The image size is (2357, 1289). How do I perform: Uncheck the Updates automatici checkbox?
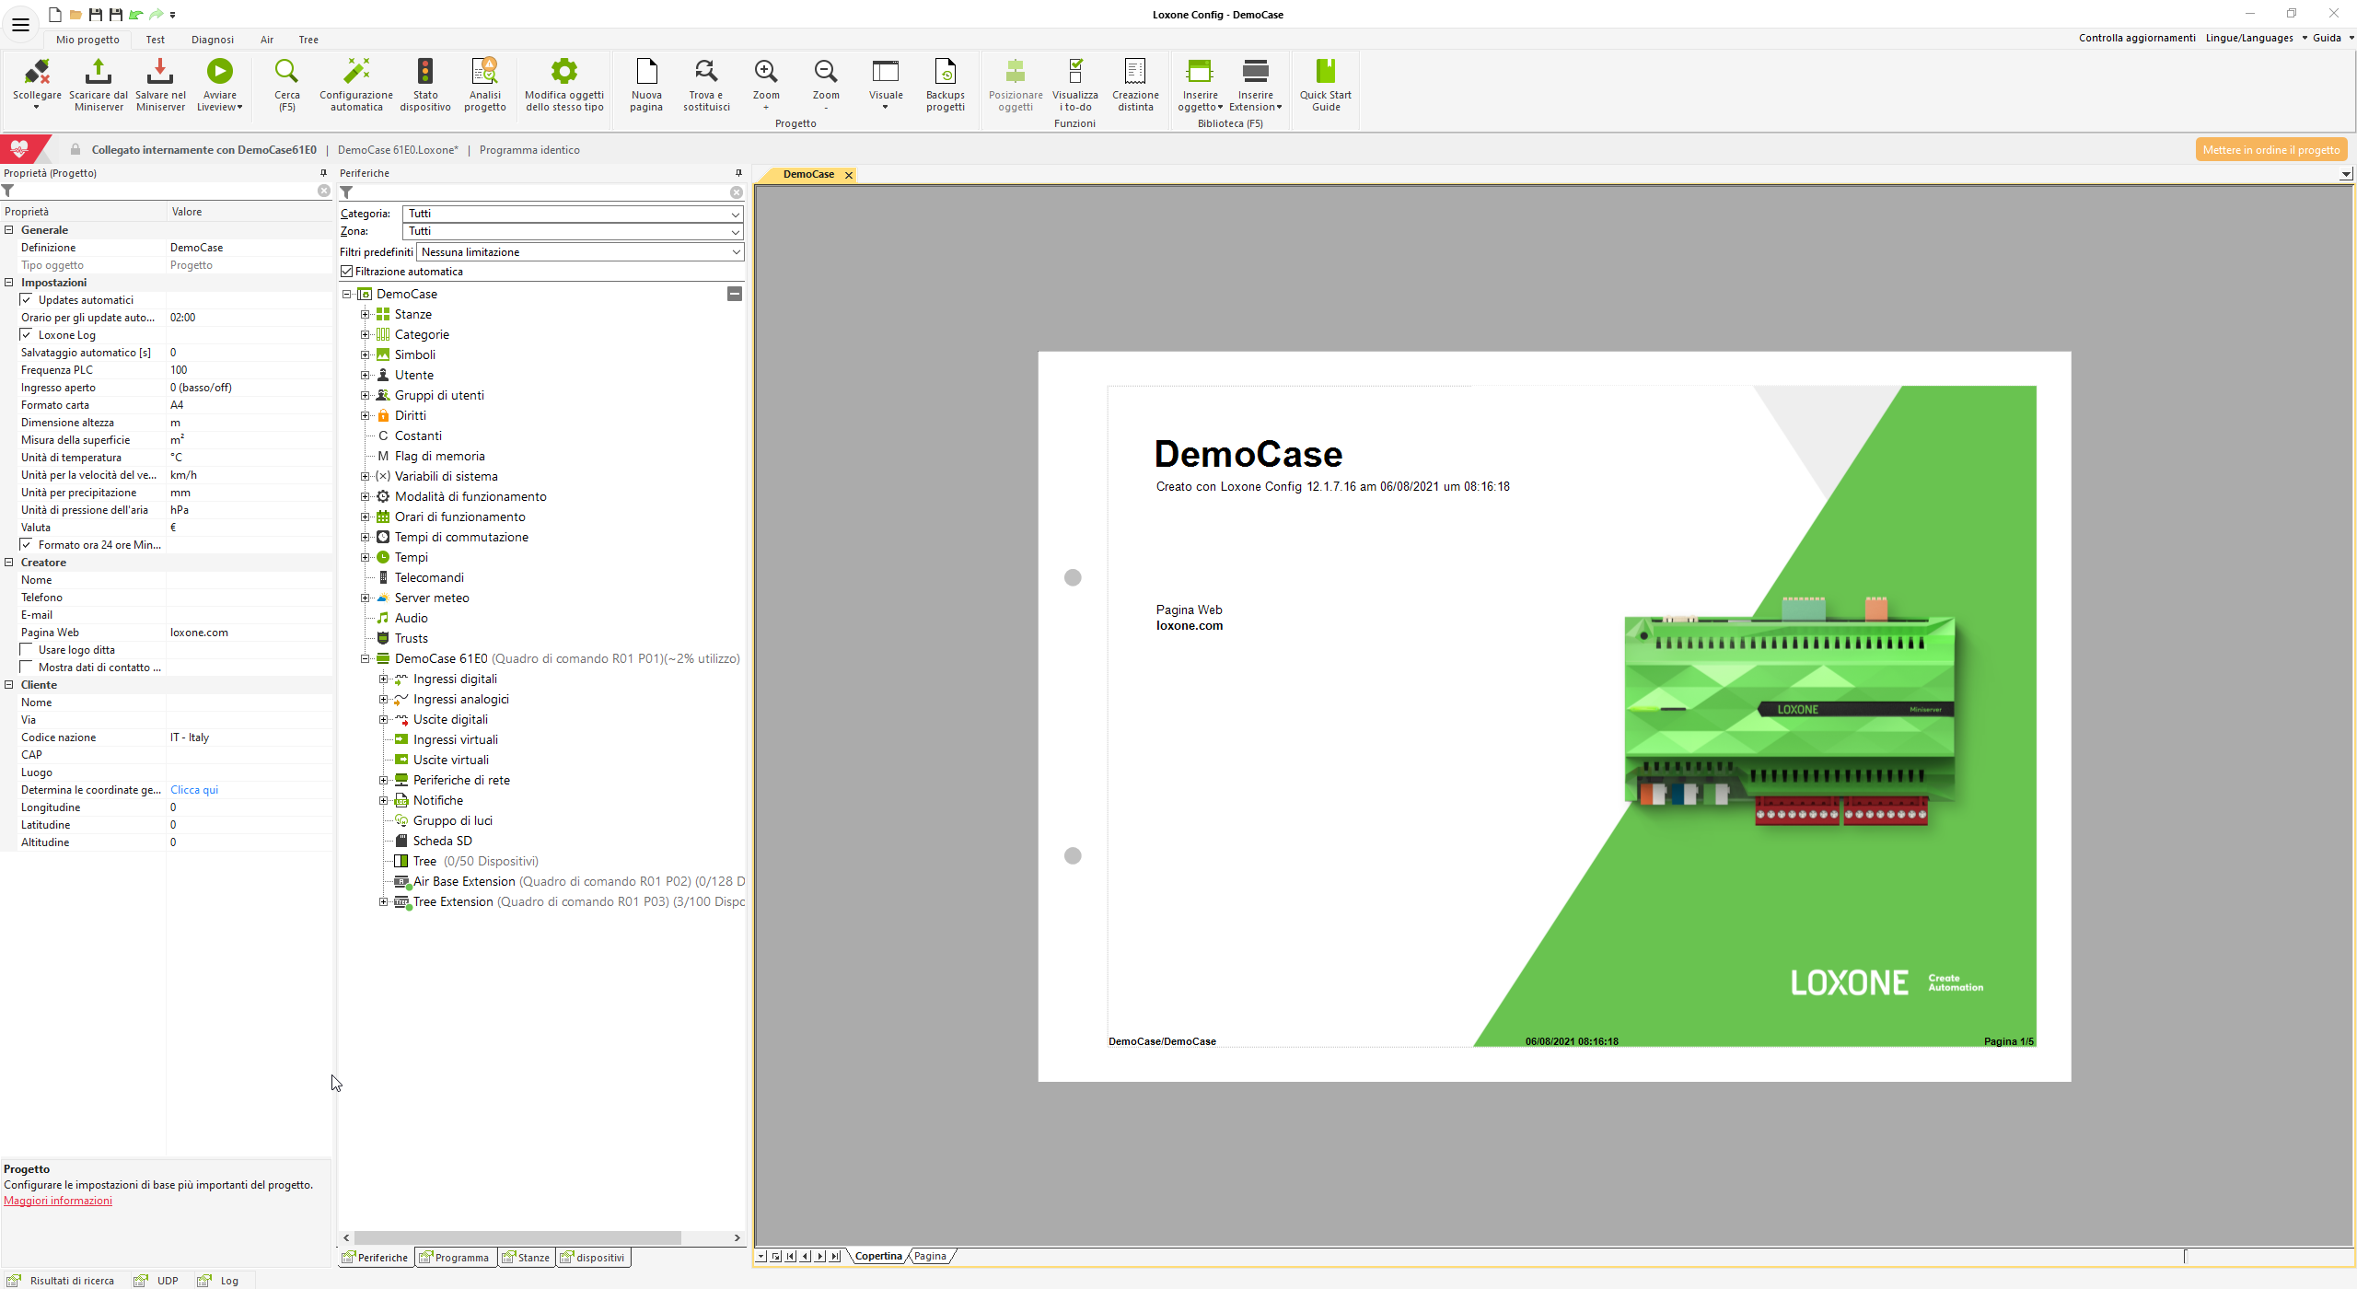pos(27,300)
